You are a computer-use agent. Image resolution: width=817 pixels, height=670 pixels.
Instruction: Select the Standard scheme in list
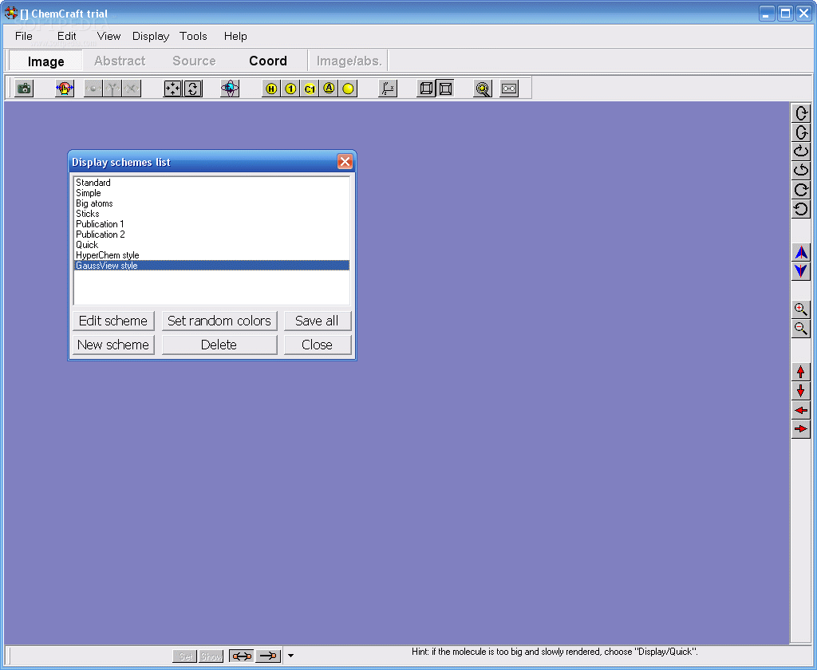point(211,183)
